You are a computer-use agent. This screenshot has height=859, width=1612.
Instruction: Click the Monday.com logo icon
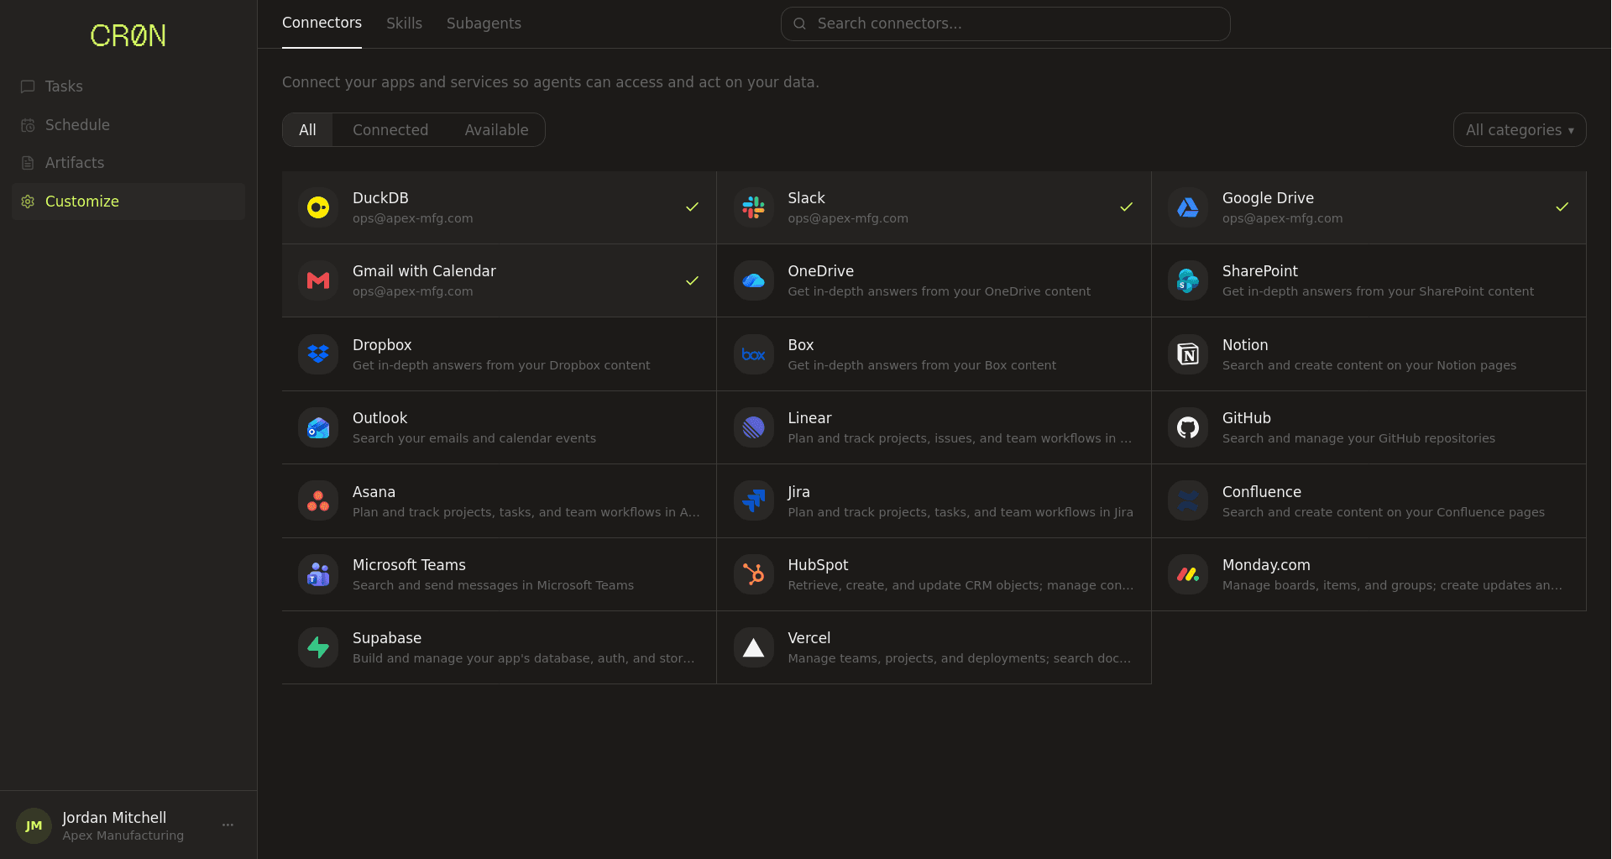click(1188, 574)
